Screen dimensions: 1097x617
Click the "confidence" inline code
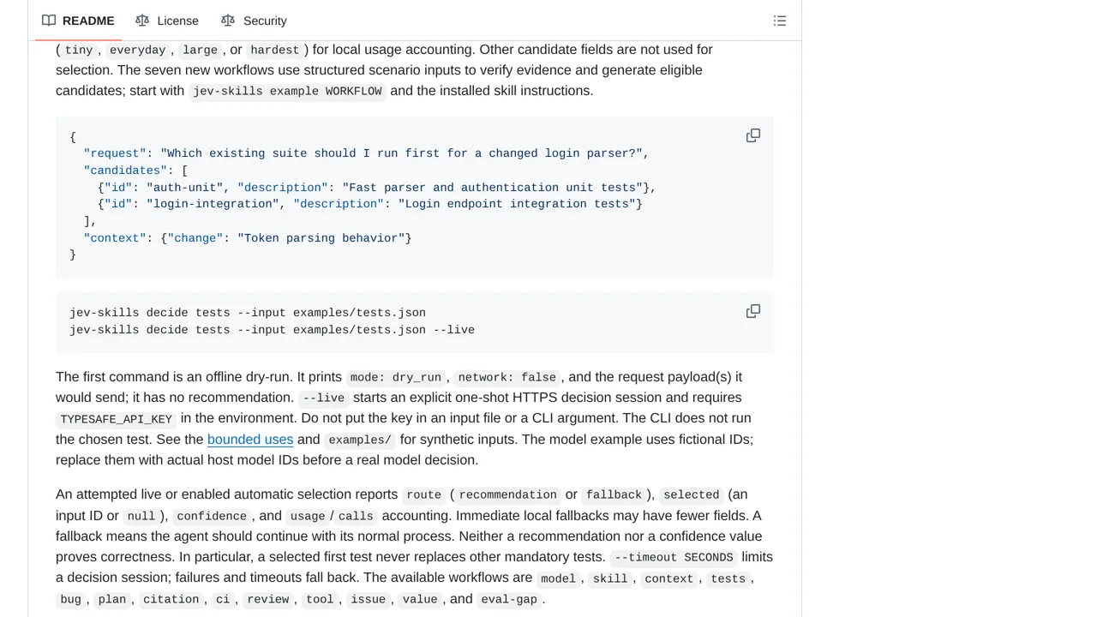tap(212, 517)
